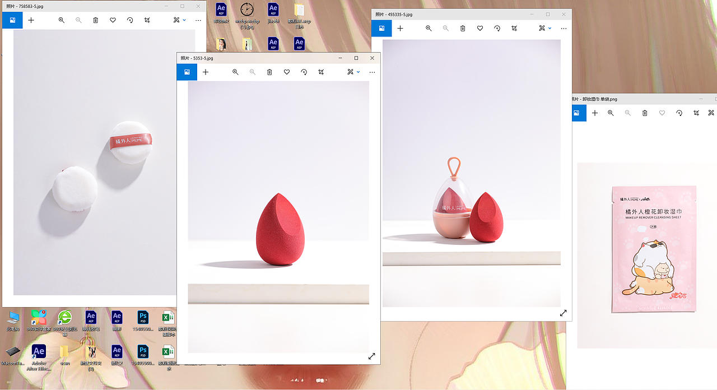
Task: Zoom in on the 5353-5.jpg photo
Action: tap(235, 72)
